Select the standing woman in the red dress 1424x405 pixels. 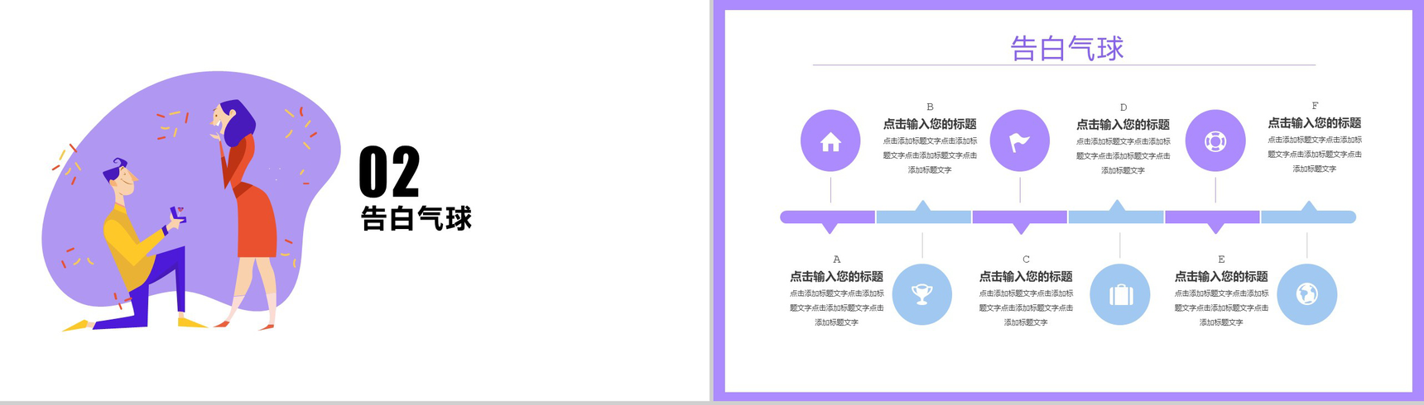coord(248,207)
